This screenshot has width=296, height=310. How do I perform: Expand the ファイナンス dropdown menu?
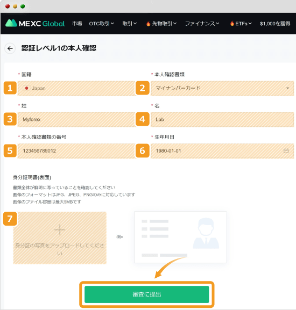point(202,24)
